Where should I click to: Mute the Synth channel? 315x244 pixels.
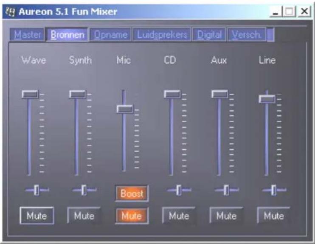(84, 216)
